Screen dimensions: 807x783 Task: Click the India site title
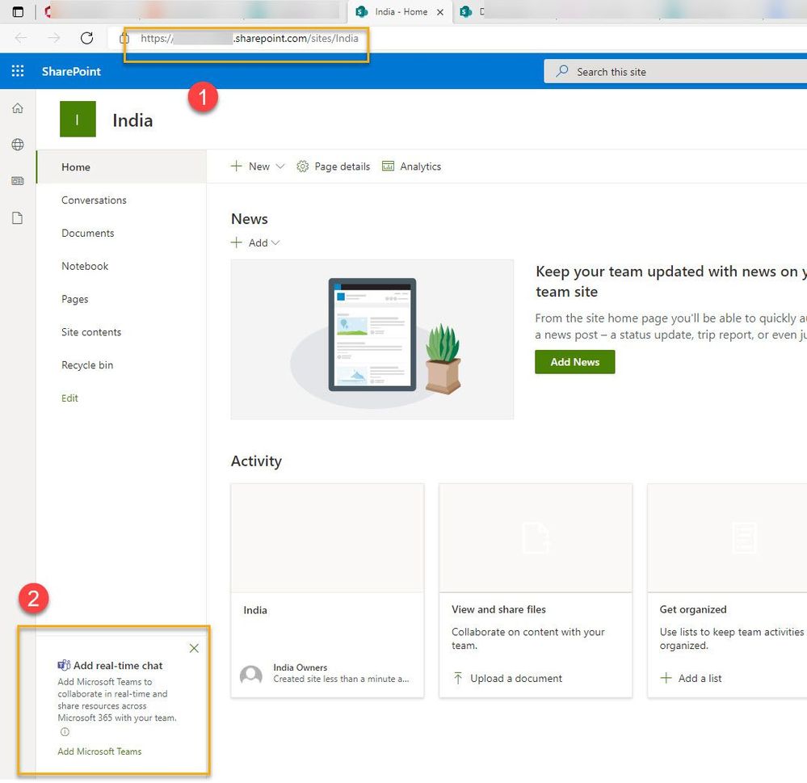132,120
